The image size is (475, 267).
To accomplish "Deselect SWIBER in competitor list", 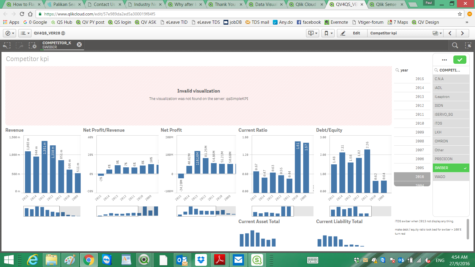I will pyautogui.click(x=451, y=168).
